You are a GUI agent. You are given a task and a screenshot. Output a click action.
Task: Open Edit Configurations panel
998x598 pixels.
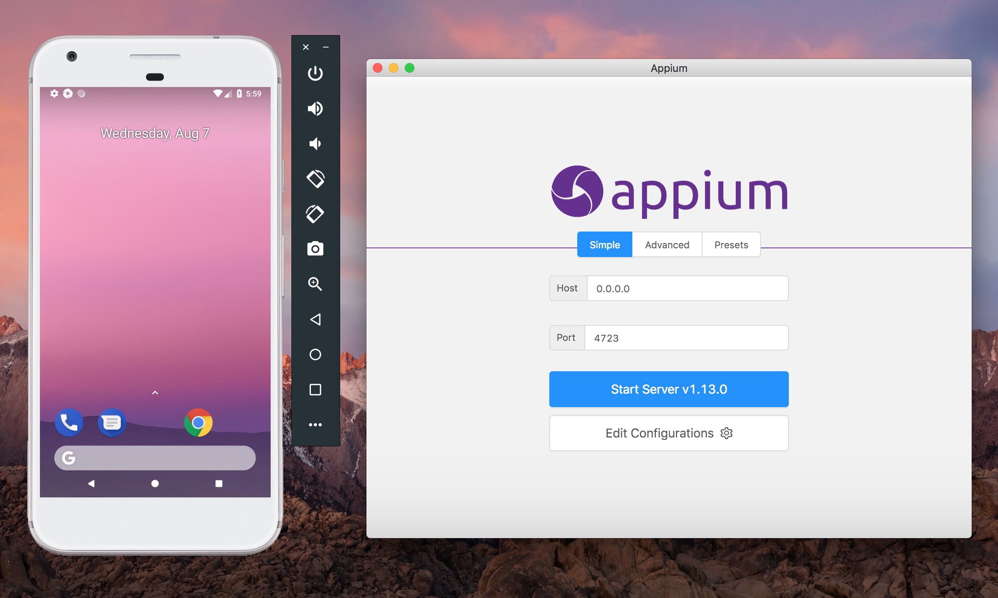pos(668,434)
